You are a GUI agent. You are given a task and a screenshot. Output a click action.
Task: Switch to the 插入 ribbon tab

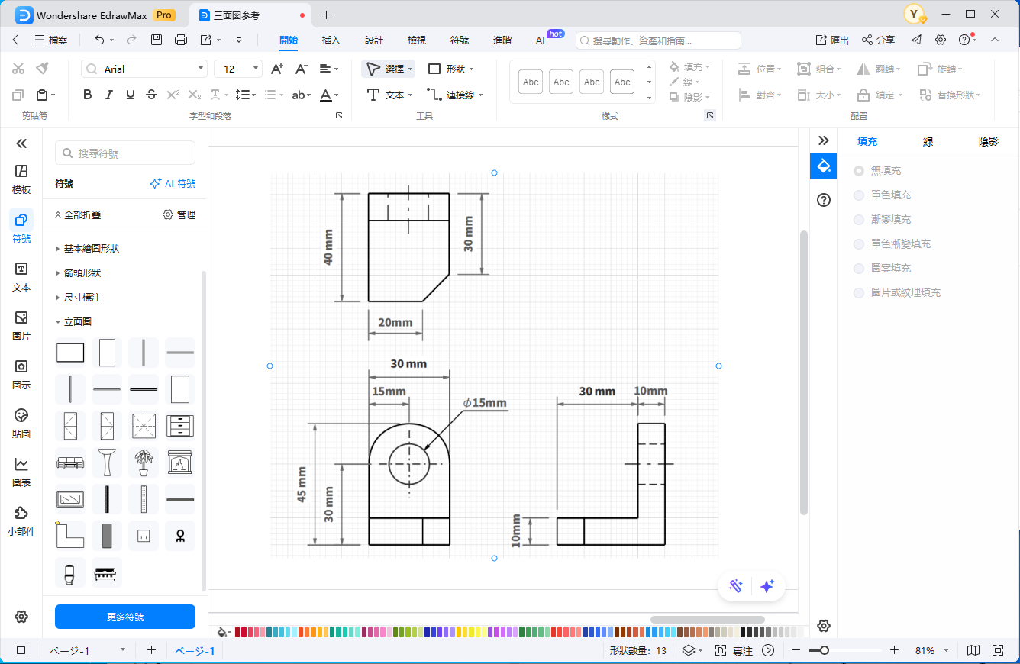pos(331,40)
